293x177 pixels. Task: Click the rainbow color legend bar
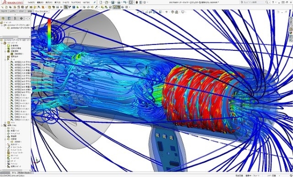click(49, 35)
